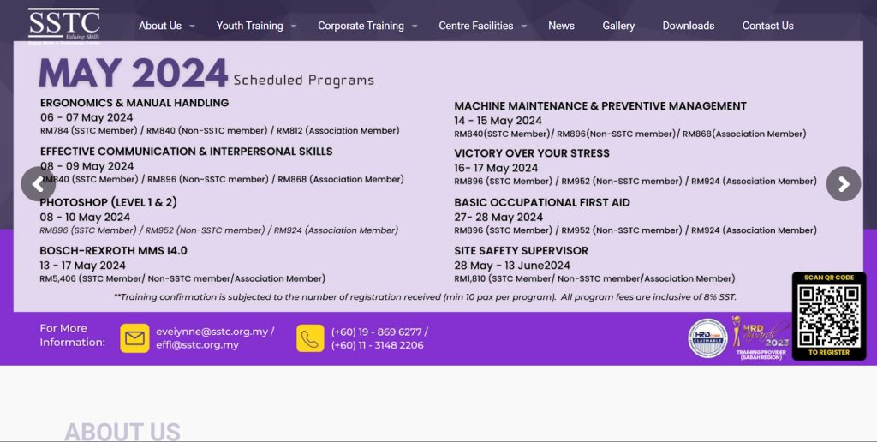Click the QR code to register
This screenshot has width=877, height=442.
(828, 316)
